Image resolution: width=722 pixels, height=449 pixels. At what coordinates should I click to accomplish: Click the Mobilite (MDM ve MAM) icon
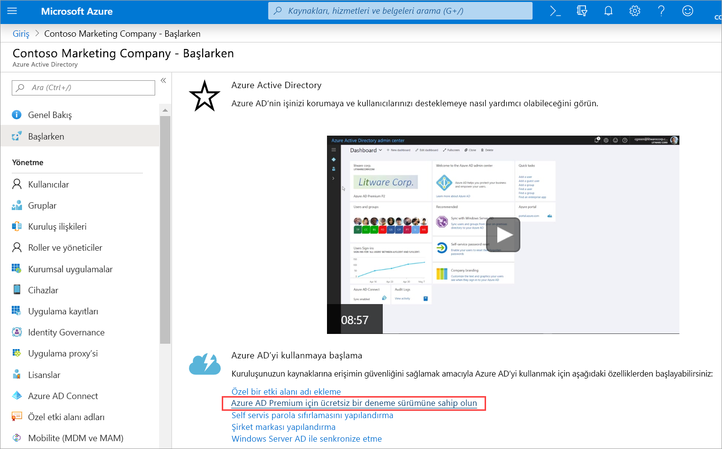[x=17, y=438]
